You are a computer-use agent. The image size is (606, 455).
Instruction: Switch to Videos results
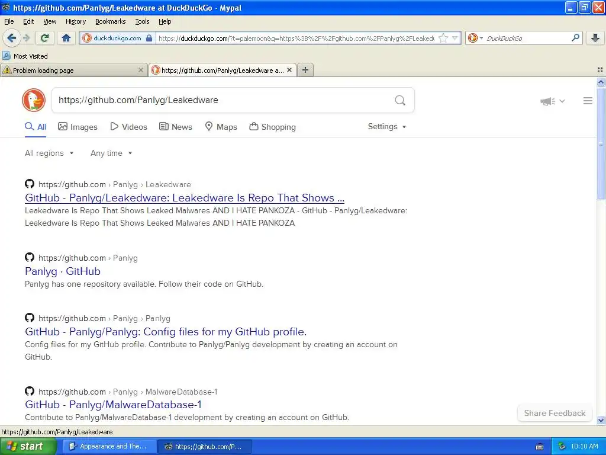[x=128, y=127]
